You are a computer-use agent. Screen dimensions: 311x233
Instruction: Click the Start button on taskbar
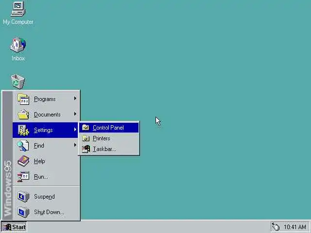14,227
